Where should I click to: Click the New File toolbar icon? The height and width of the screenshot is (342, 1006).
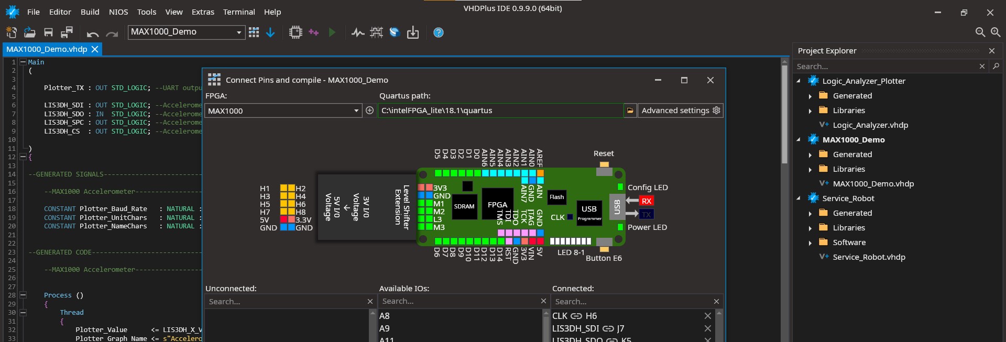coord(12,32)
